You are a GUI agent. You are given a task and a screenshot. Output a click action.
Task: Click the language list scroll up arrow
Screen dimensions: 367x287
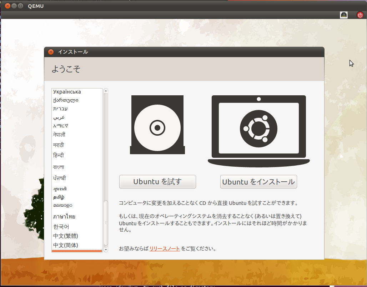click(106, 91)
